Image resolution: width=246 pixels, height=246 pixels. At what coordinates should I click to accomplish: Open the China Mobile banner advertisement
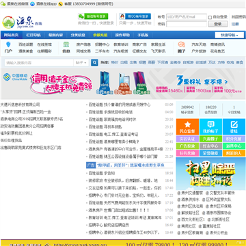click(123, 83)
